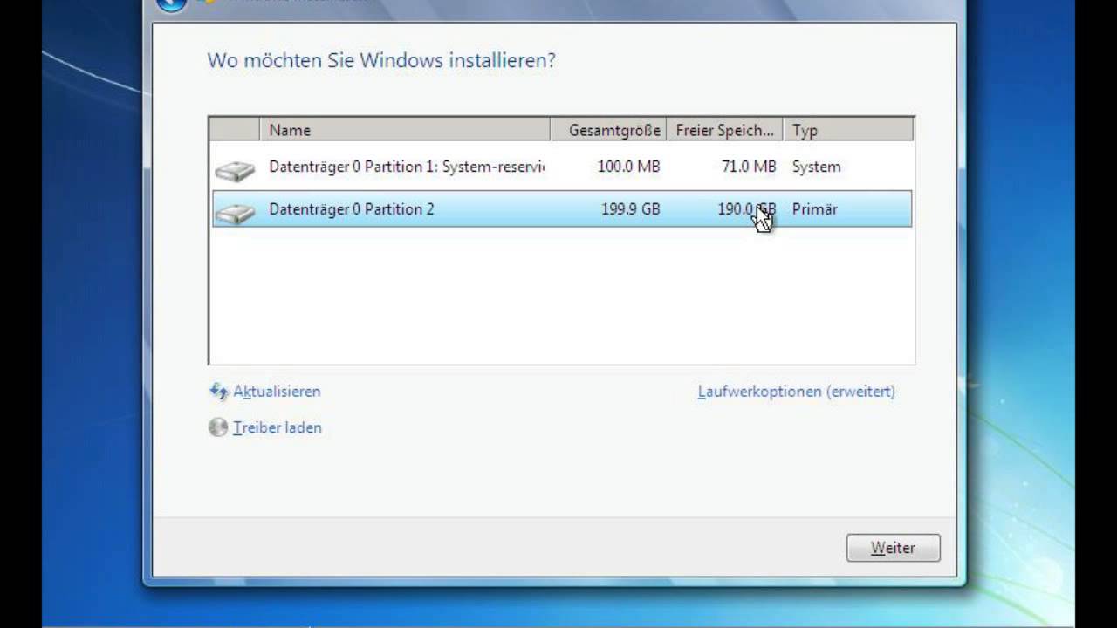This screenshot has width=1117, height=628.
Task: Select Datenträger 0 Partition 2 row
Action: [562, 209]
